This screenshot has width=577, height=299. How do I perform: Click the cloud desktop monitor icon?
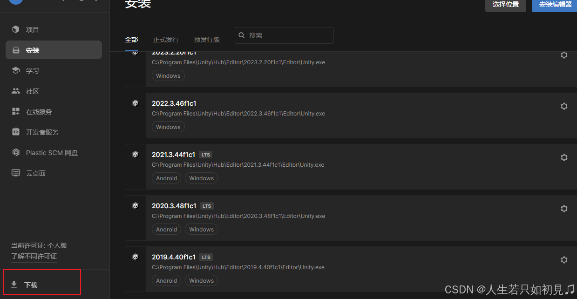16,173
